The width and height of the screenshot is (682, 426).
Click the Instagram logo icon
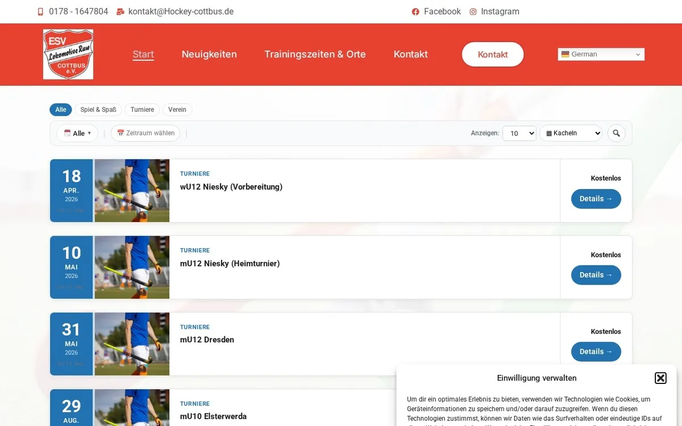point(473,12)
